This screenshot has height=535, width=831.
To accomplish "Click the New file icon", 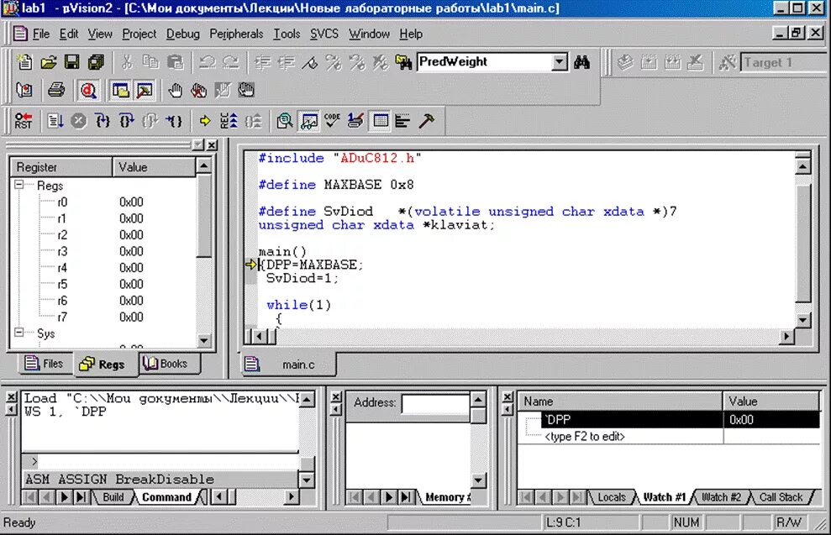I will (x=24, y=62).
